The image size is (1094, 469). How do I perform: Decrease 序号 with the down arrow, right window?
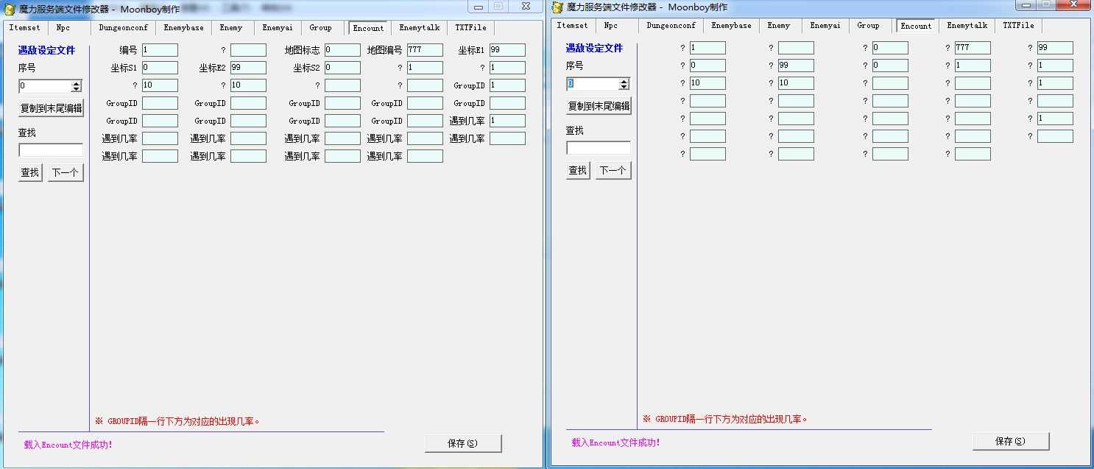624,87
